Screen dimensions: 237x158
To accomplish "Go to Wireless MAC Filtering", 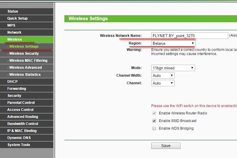I will [26, 61].
